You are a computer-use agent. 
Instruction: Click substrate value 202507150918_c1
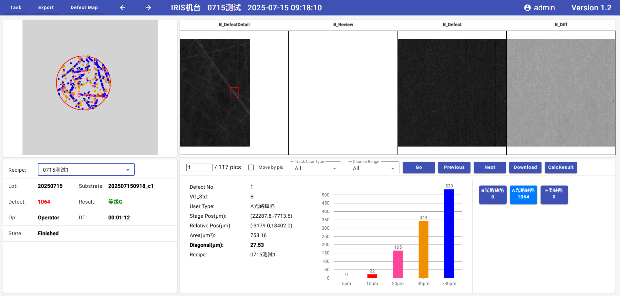[x=131, y=186]
